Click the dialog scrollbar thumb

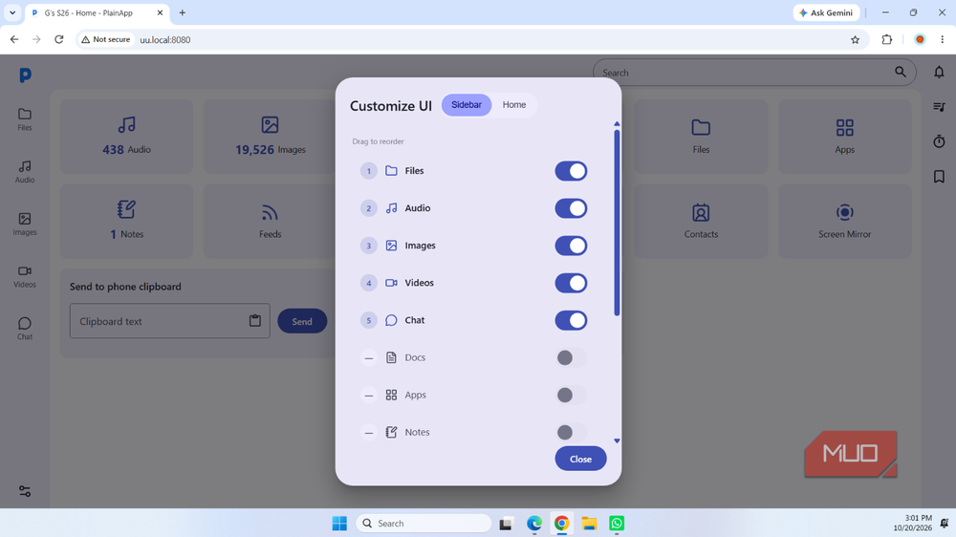(617, 223)
